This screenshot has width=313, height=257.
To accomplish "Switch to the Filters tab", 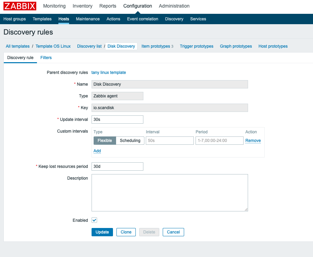I will 46,58.
